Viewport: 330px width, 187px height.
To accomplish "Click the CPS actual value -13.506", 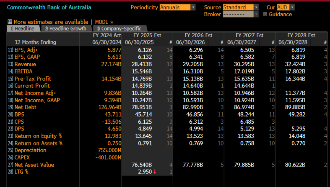I will point(112,122).
